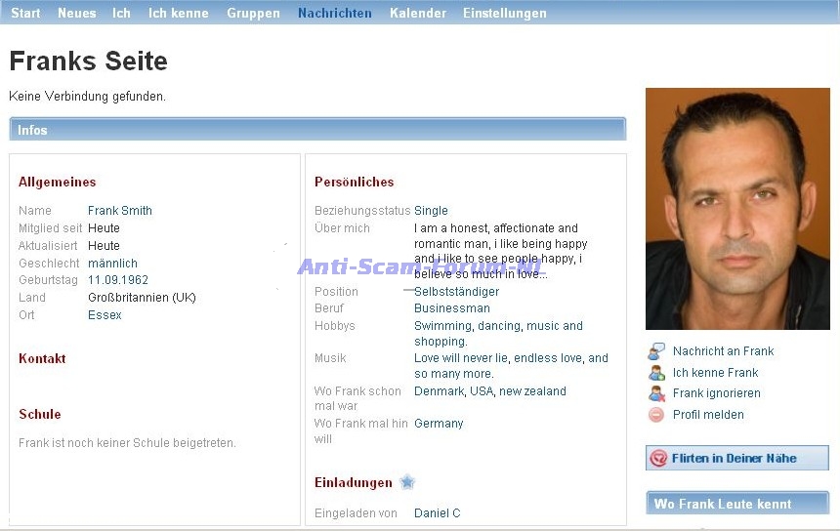Screen dimensions: 840x531
Task: Open the Frank Smith name link
Action: [x=119, y=211]
